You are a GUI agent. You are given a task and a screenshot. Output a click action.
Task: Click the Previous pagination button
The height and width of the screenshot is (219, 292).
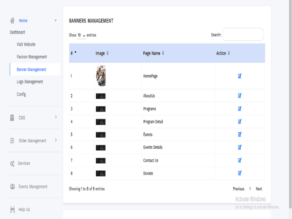(239, 189)
